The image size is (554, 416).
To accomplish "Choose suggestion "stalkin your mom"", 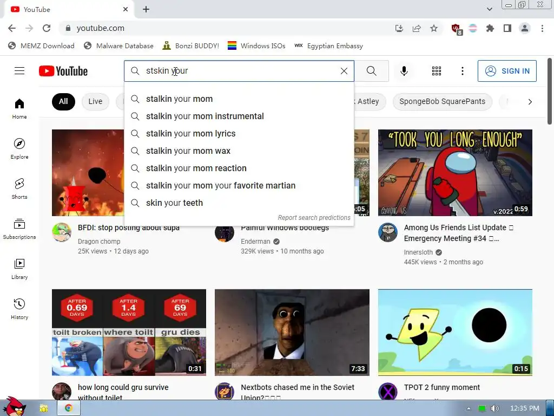I will [x=239, y=99].
